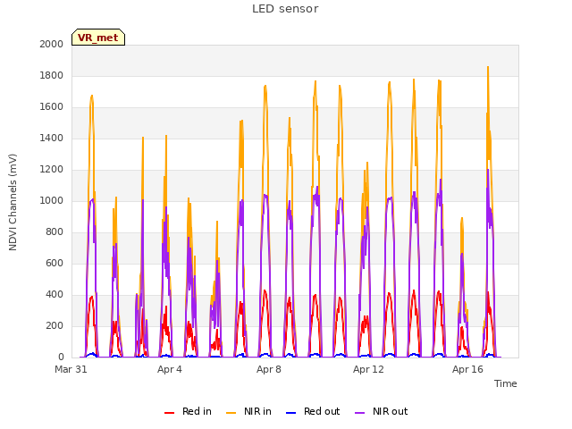Click the VR_met label box
This screenshot has height=429, width=572.
click(98, 38)
